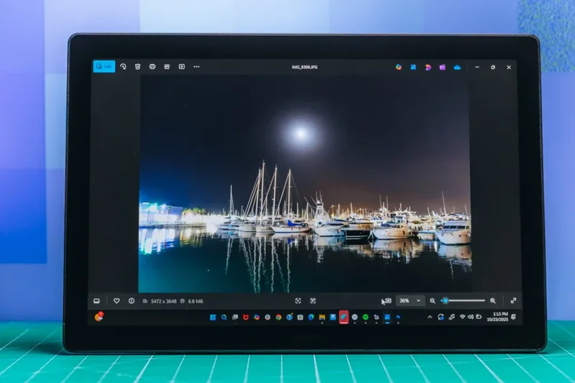Click the zoom slider handle

coord(446,301)
